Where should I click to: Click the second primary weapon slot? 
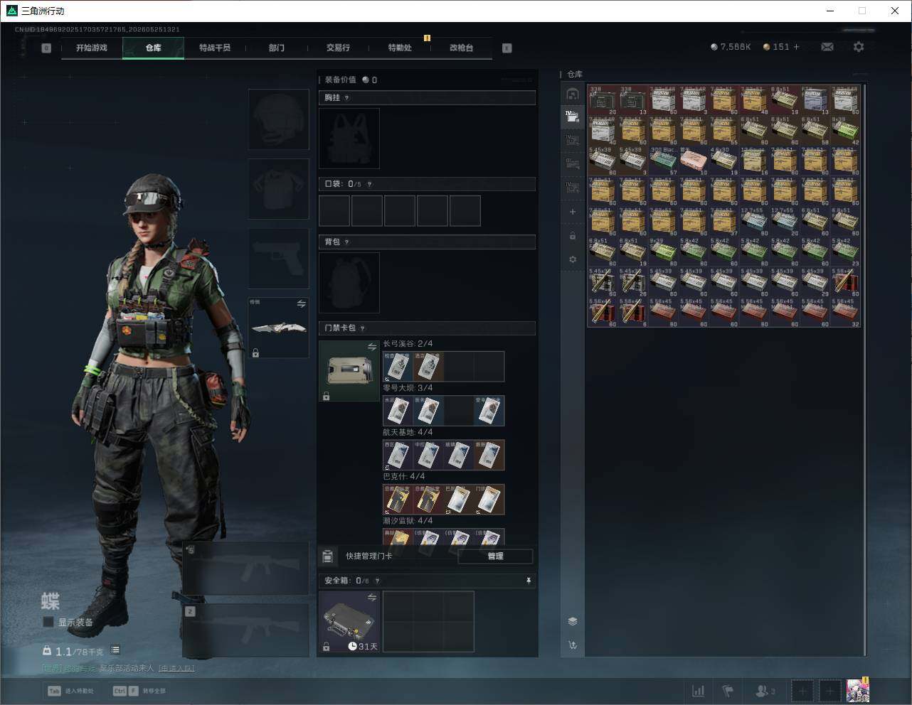(246, 630)
